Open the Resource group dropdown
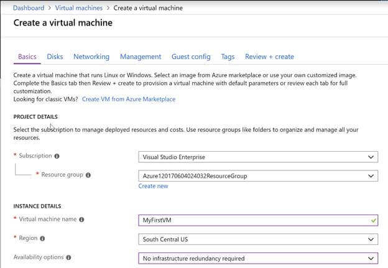The image size is (388, 268). tap(258, 176)
